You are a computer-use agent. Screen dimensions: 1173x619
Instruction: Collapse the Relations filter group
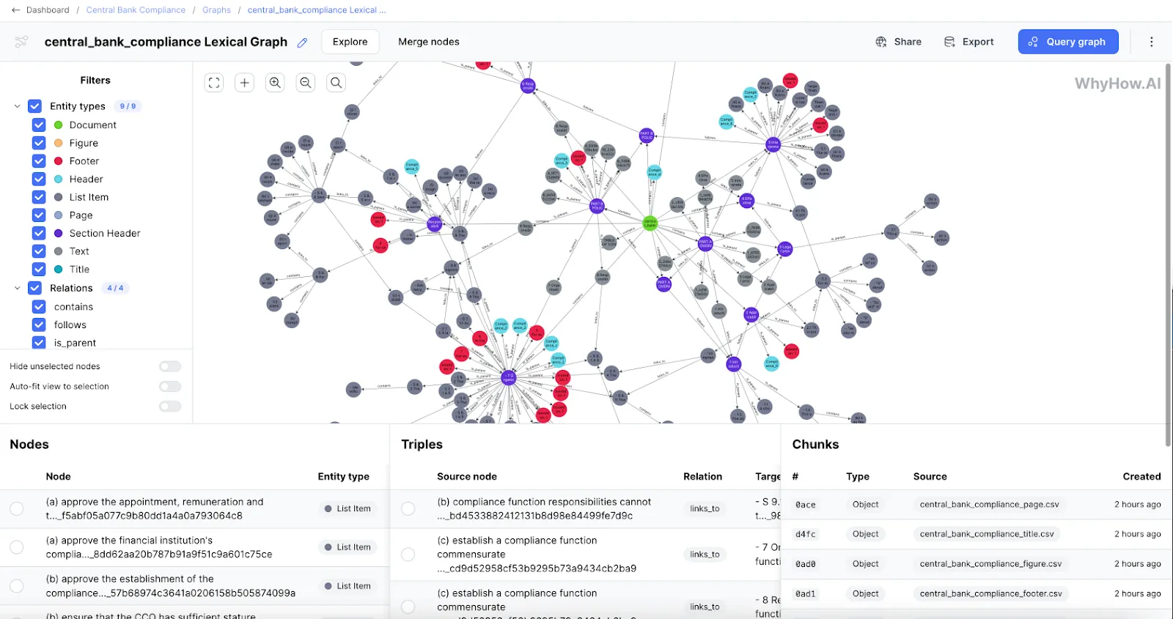[17, 288]
